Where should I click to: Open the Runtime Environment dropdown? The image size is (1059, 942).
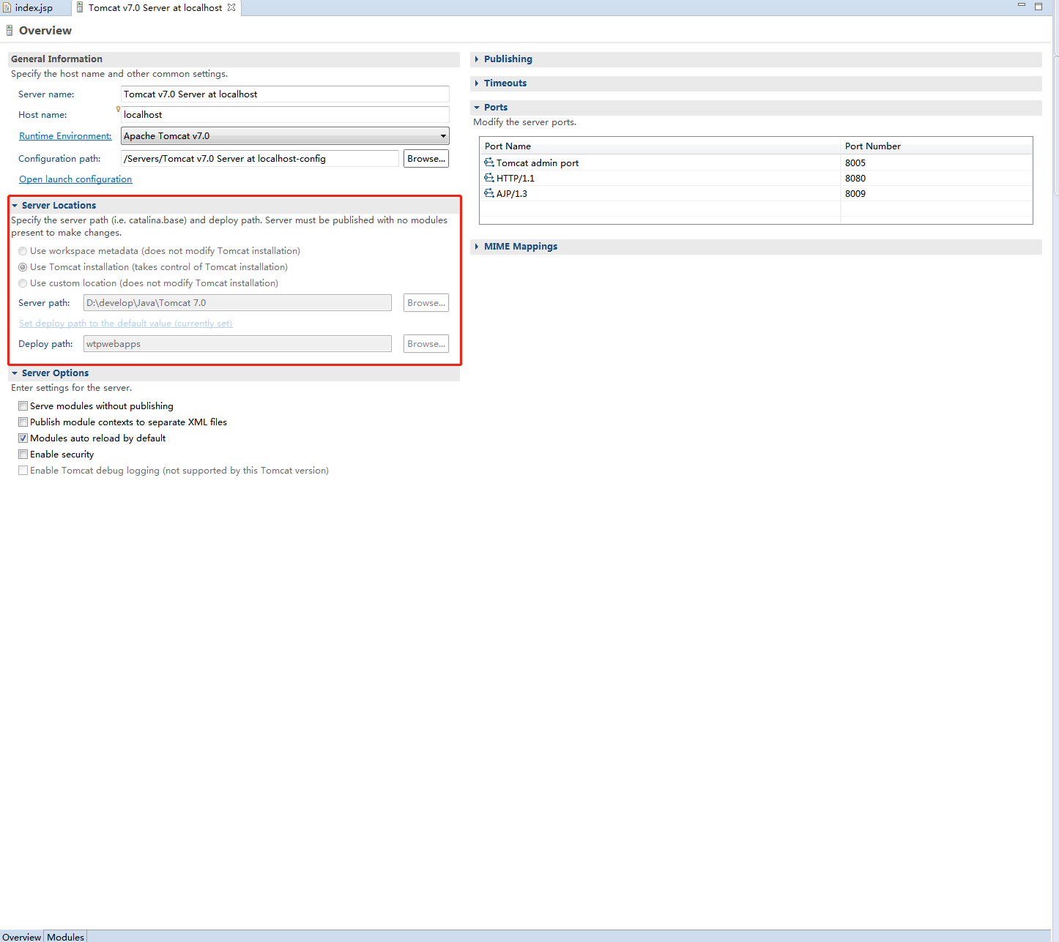(443, 136)
